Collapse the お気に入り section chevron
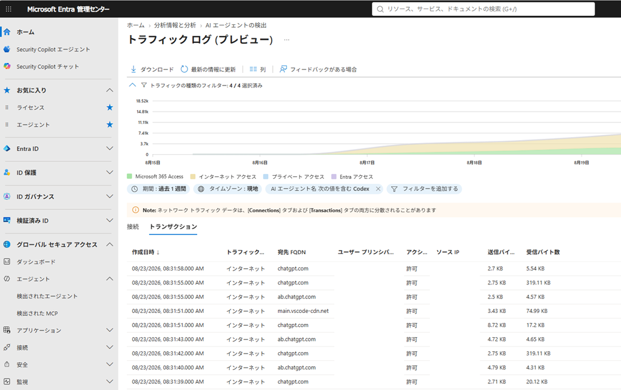Screen dimensions: 621x390 pos(110,90)
